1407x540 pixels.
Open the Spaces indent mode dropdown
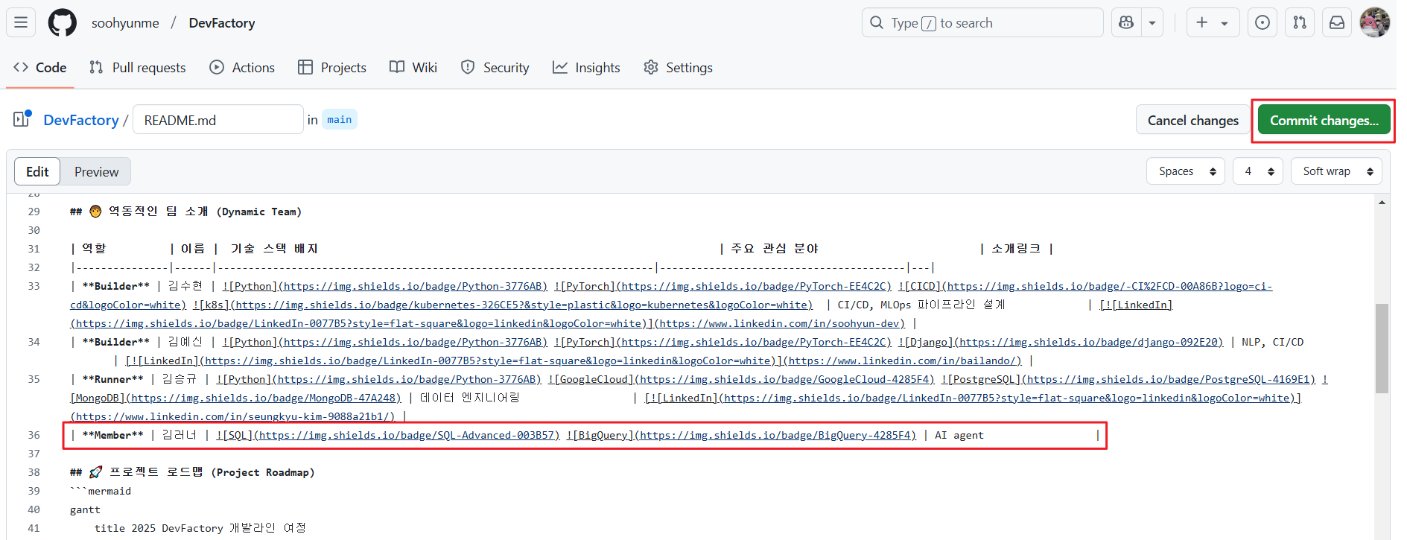[1186, 171]
